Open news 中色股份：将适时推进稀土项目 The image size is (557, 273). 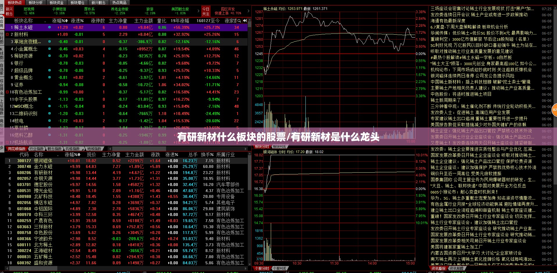[x=461, y=94]
